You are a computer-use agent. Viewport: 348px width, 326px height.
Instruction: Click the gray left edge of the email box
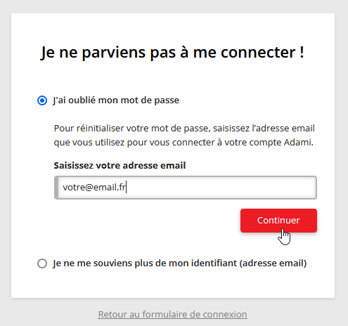coord(56,188)
